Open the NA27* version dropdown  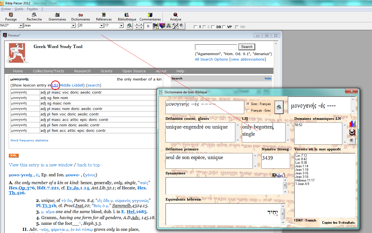[x=21, y=25]
